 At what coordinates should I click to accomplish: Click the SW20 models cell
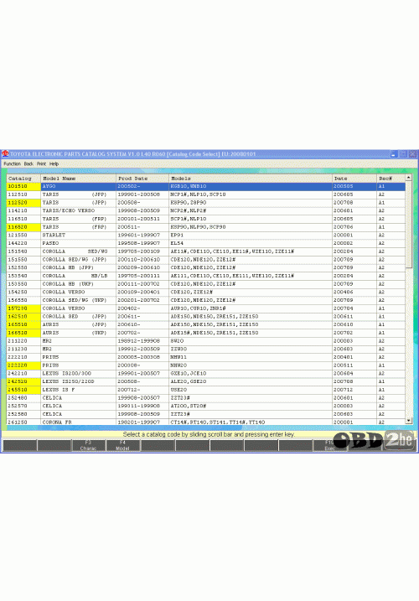click(x=251, y=341)
